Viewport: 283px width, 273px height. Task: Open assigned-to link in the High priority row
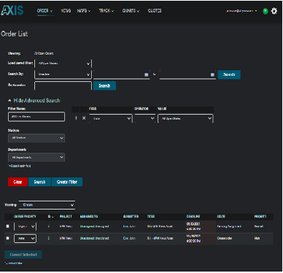(94, 239)
